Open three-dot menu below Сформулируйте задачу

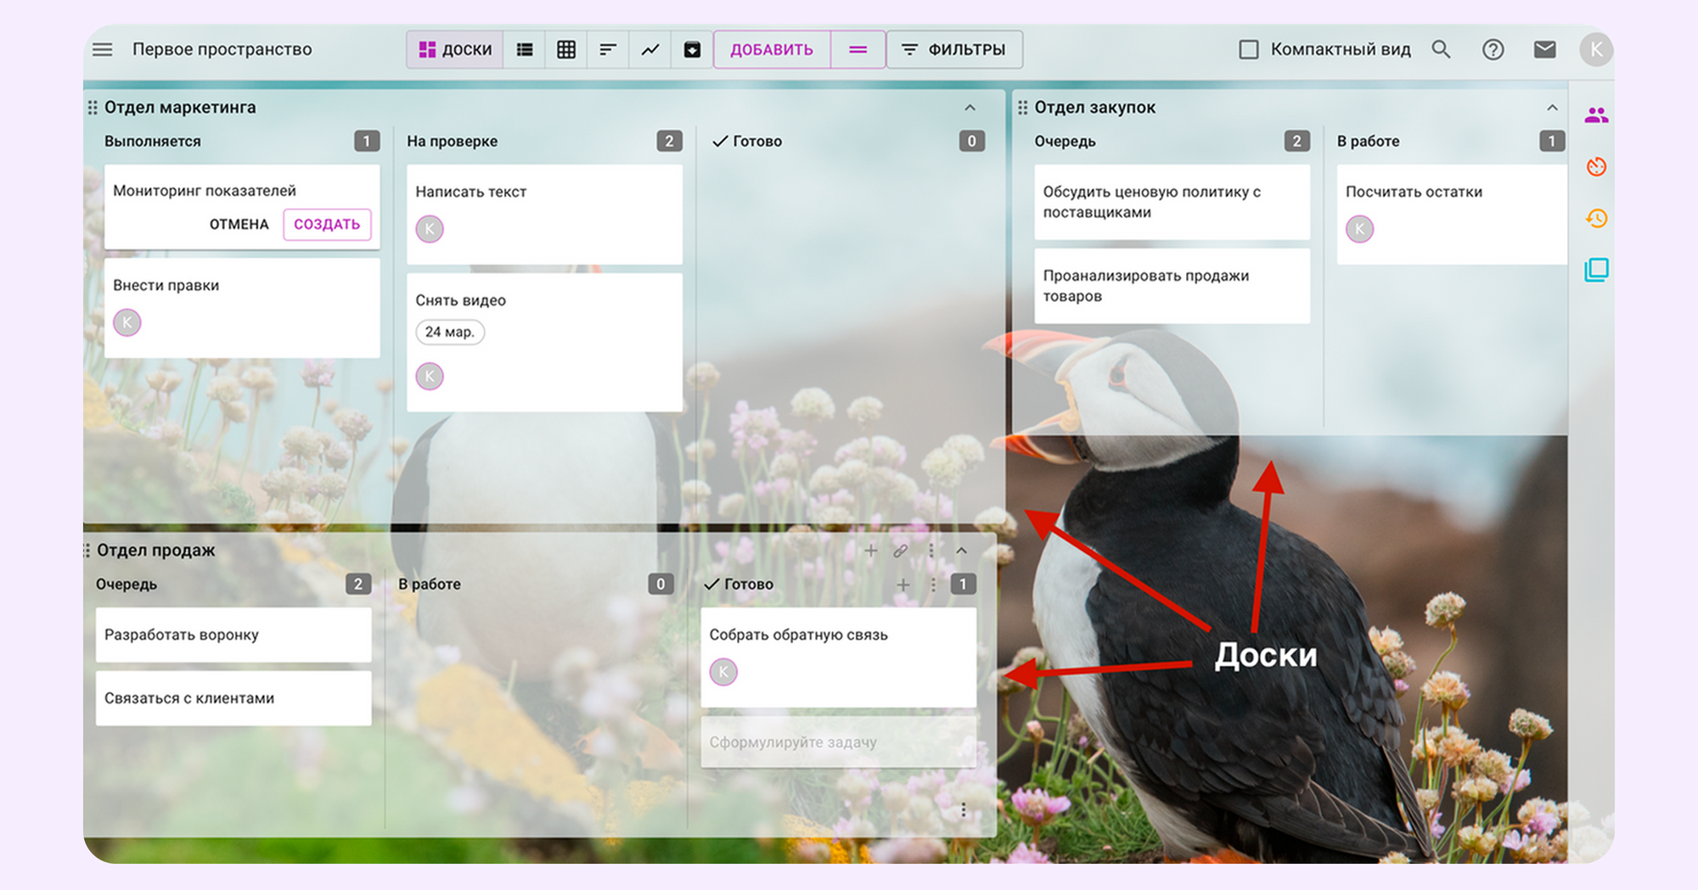(964, 810)
